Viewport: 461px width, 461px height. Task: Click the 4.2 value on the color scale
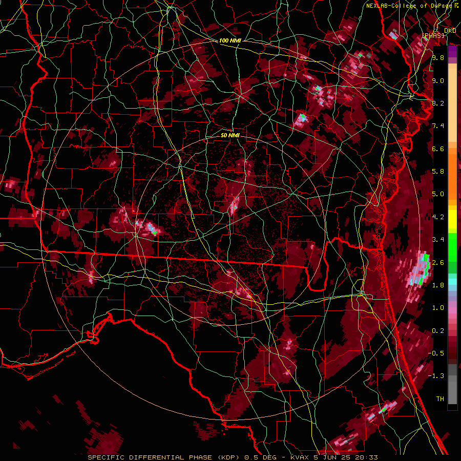click(438, 217)
